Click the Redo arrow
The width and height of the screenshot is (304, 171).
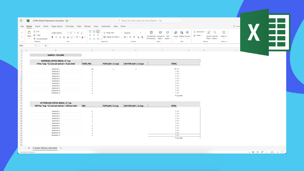[x=22, y=37]
